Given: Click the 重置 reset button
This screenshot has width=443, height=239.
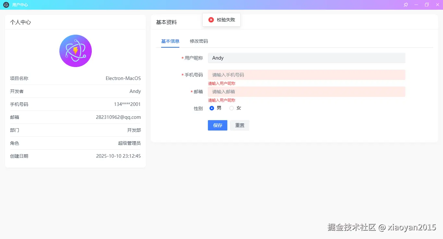Looking at the screenshot, I should pyautogui.click(x=240, y=125).
